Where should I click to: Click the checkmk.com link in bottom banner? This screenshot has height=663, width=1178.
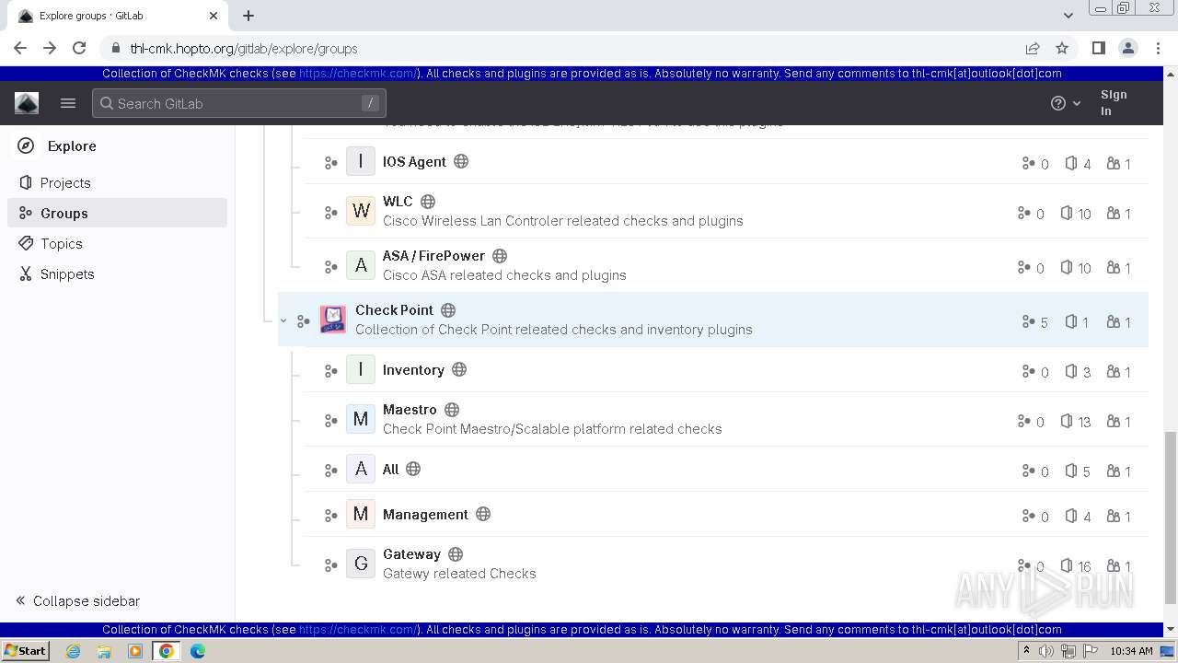click(359, 630)
